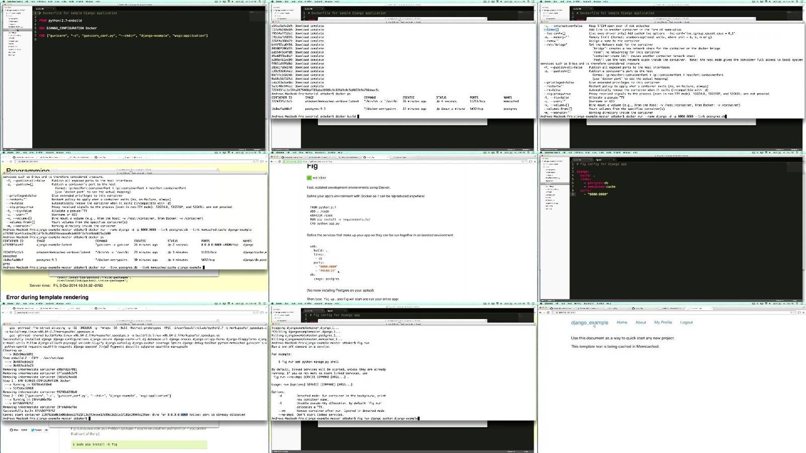Click 'django:' key in fig config editor

tap(583, 172)
